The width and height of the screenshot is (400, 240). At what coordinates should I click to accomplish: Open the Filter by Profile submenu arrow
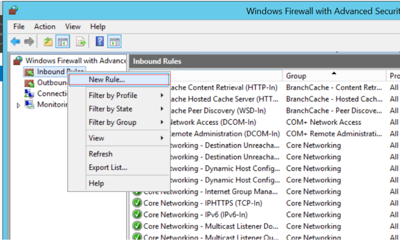[x=162, y=95]
